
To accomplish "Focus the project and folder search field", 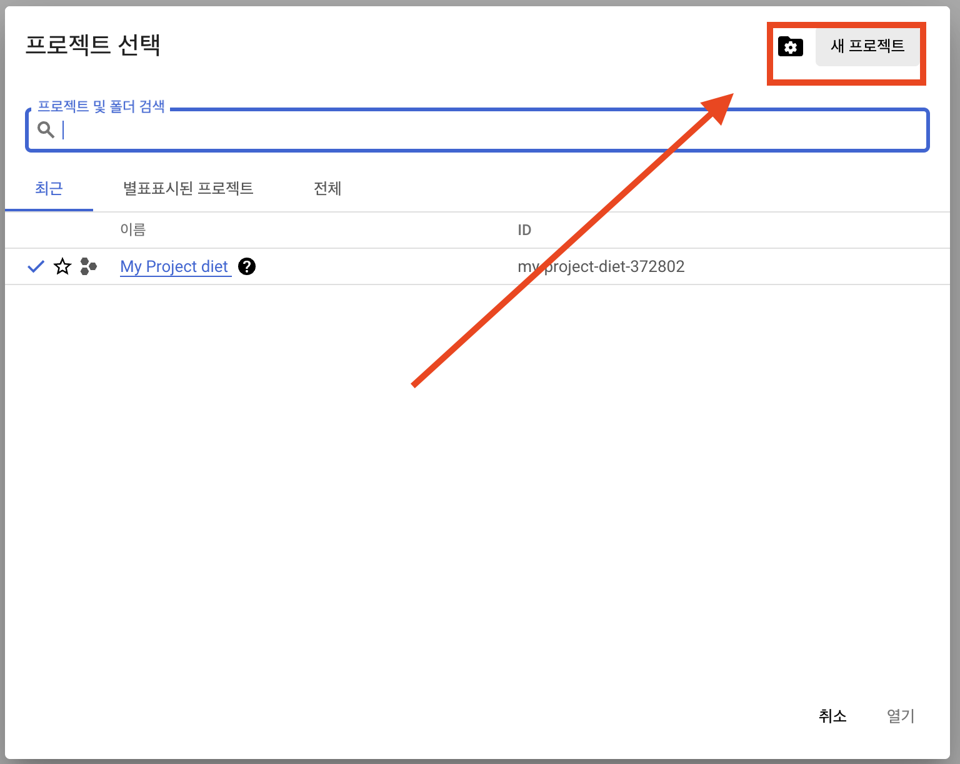I will [487, 130].
